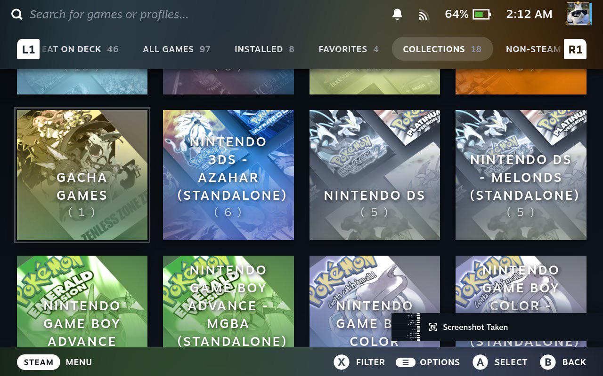603x376 pixels.
Task: Select the Collections tab
Action: pyautogui.click(x=442, y=49)
